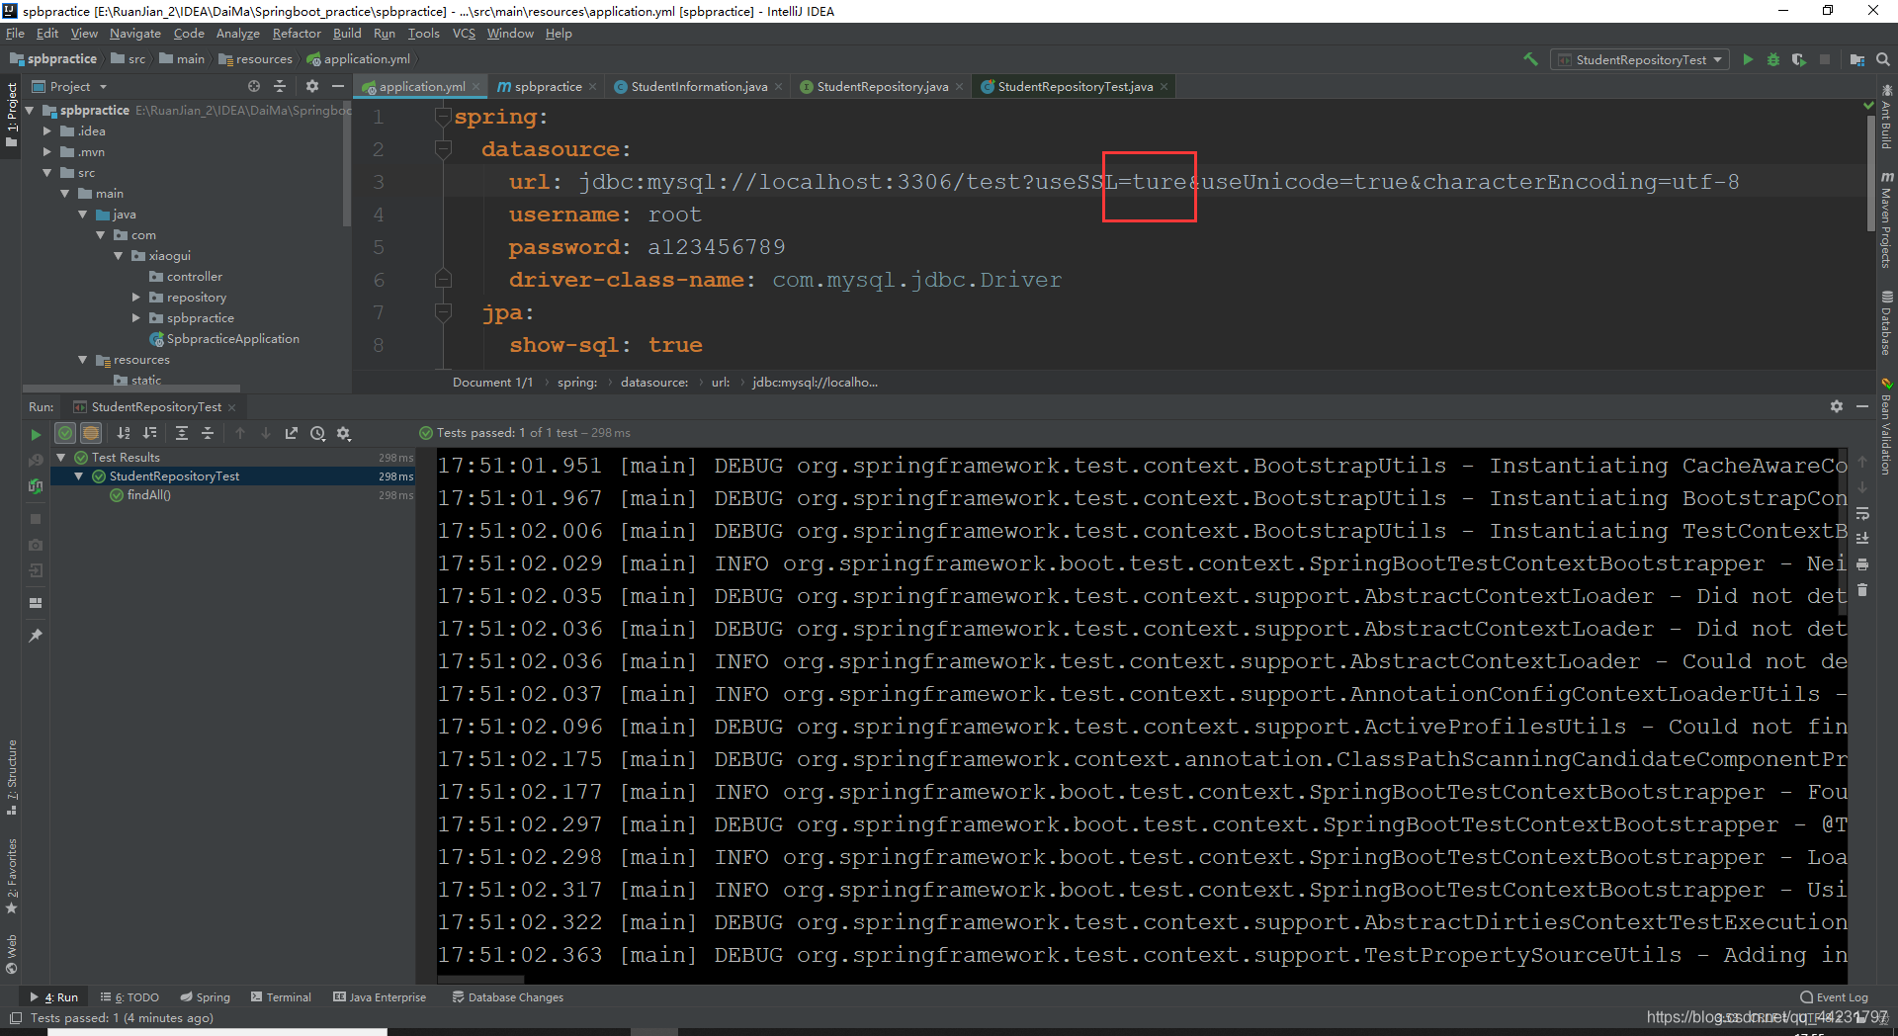Viewport: 1898px width, 1036px height.
Task: Expand the .mvn folder
Action: point(47,152)
